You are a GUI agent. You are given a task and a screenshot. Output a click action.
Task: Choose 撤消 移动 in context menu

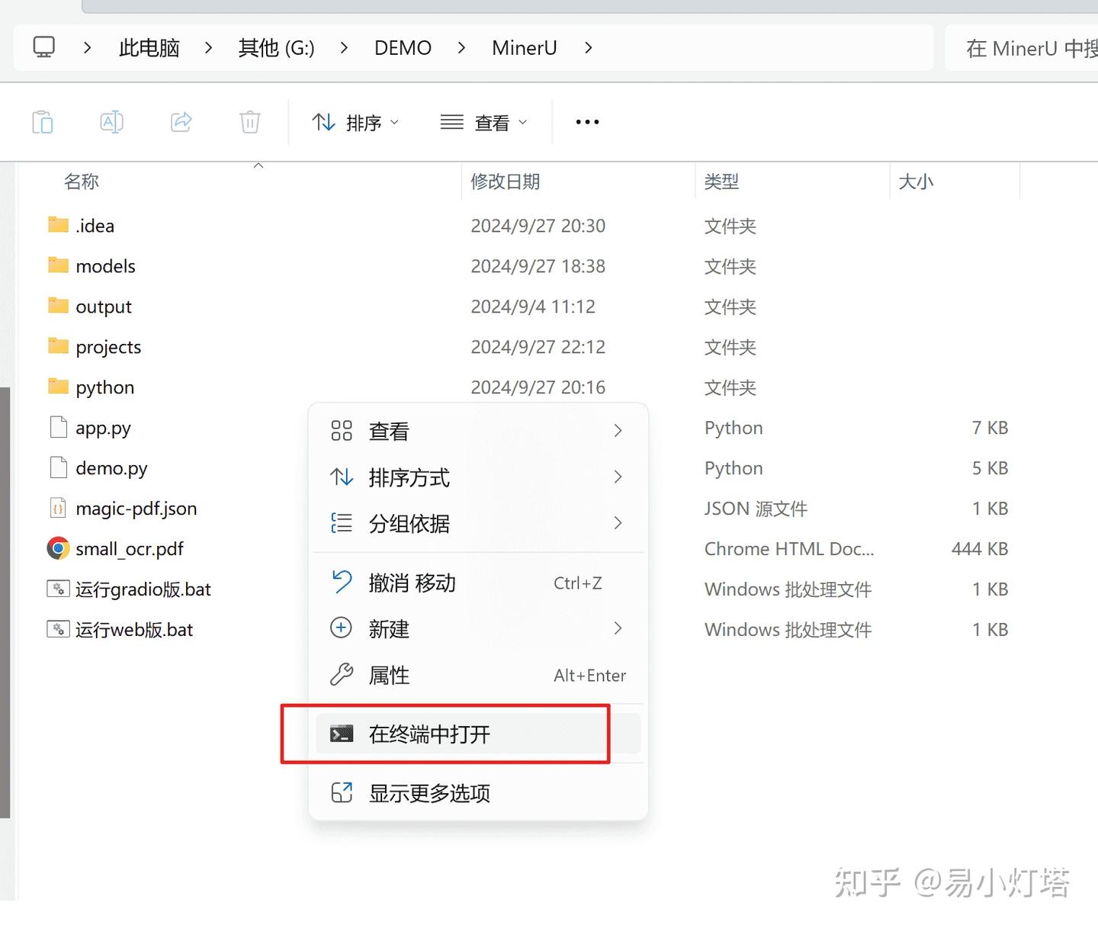click(x=478, y=583)
